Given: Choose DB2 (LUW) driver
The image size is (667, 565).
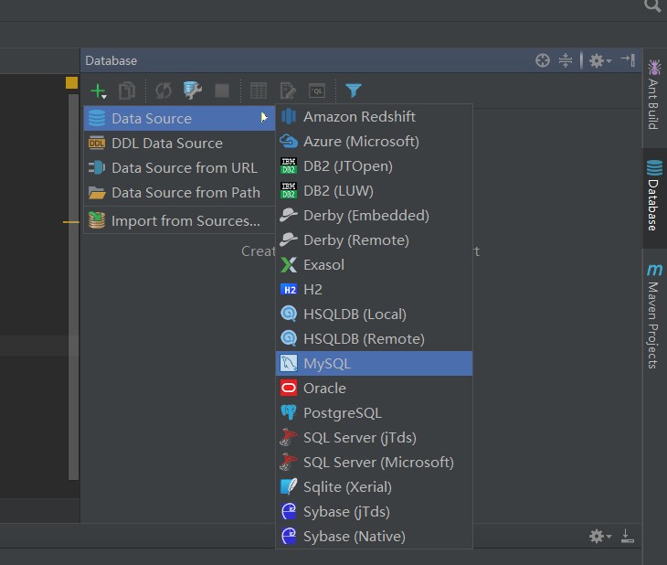Looking at the screenshot, I should 374,191.
